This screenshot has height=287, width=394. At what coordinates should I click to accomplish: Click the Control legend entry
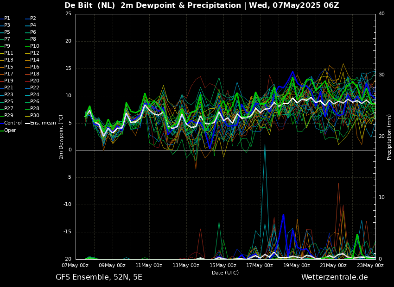click(11, 123)
